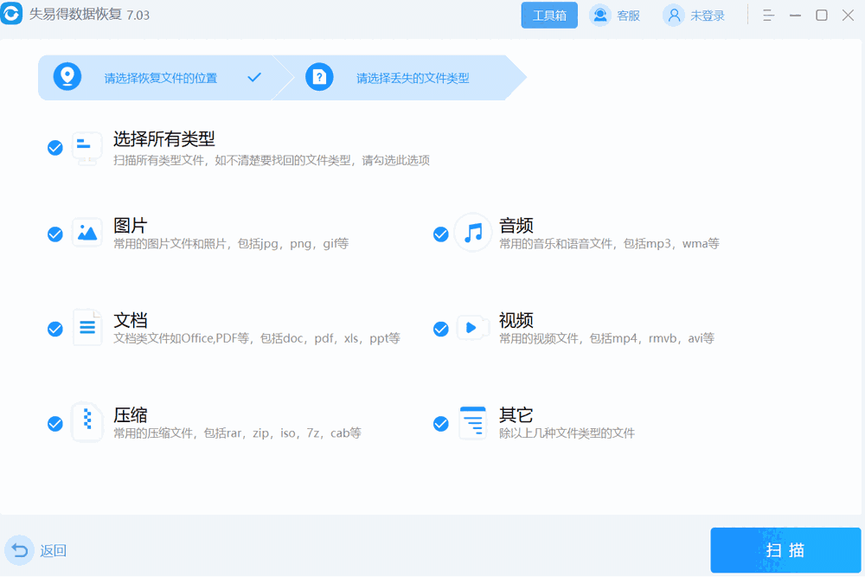This screenshot has width=865, height=577.
Task: Open the hamburger menu in title bar
Action: click(x=768, y=15)
